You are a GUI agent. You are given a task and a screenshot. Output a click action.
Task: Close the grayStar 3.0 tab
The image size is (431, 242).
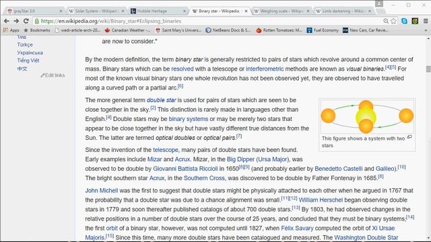pos(61,11)
